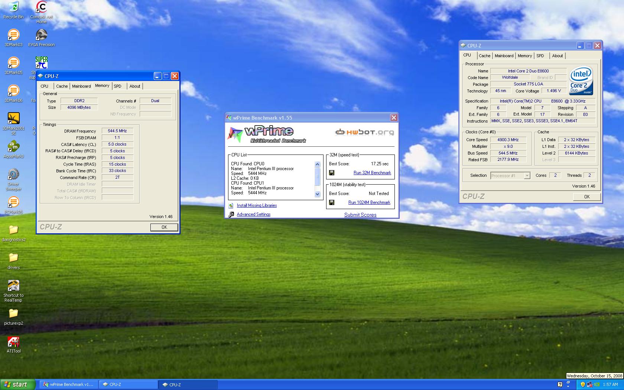
Task: Close the right CPU-Z window
Action: [x=597, y=46]
